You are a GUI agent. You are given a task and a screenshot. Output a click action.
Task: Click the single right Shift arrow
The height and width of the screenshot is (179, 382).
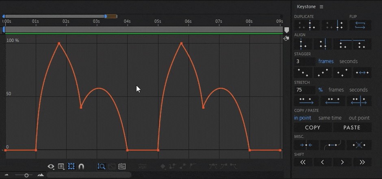click(342, 162)
